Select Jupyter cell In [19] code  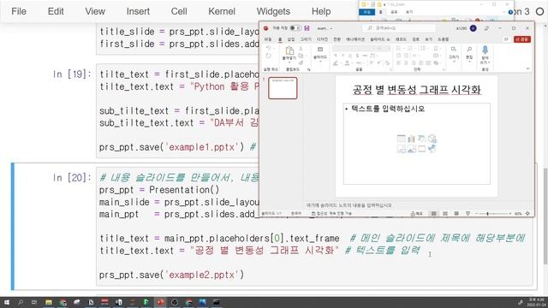coord(178,110)
